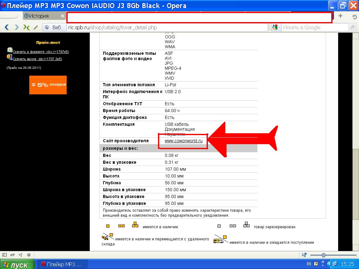359x269 pixels.
Task: Close the История tab
Action: pyautogui.click(x=63, y=16)
